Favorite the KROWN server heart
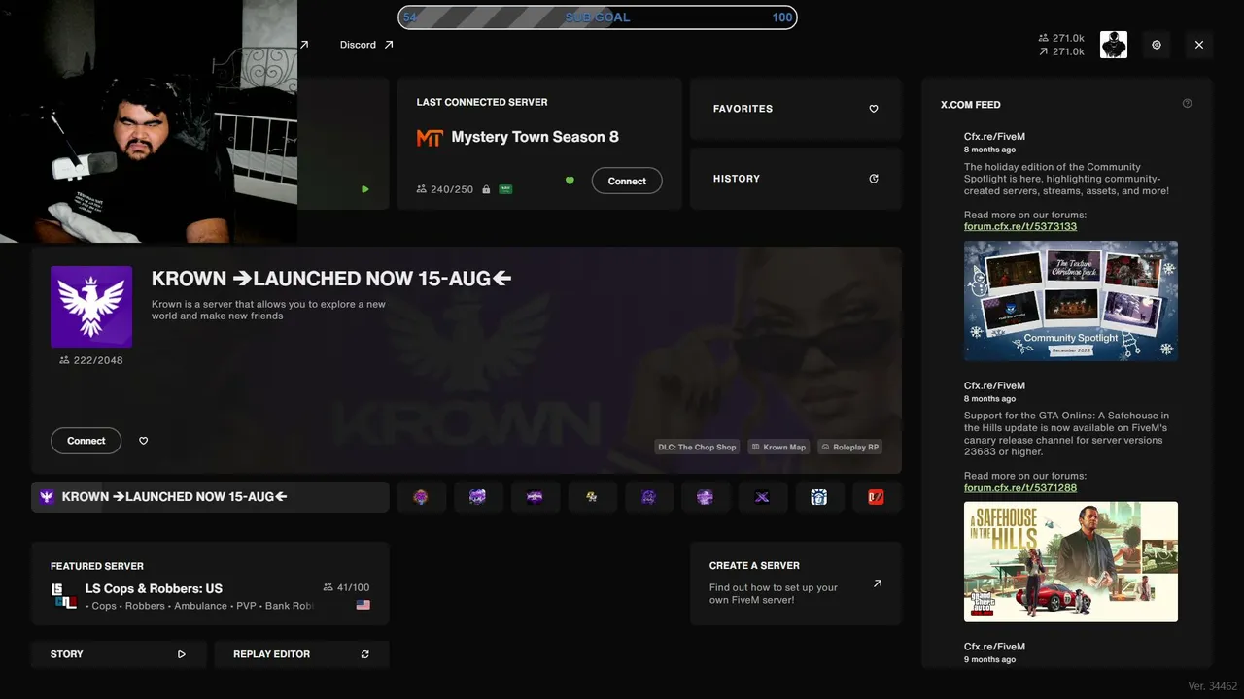The height and width of the screenshot is (699, 1244). [x=144, y=441]
